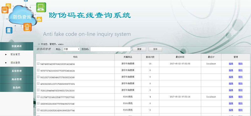Click 编辑 for the code starting 9878

pos(231,70)
